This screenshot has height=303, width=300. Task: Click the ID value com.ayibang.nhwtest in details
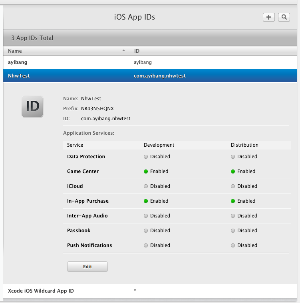[105, 119]
